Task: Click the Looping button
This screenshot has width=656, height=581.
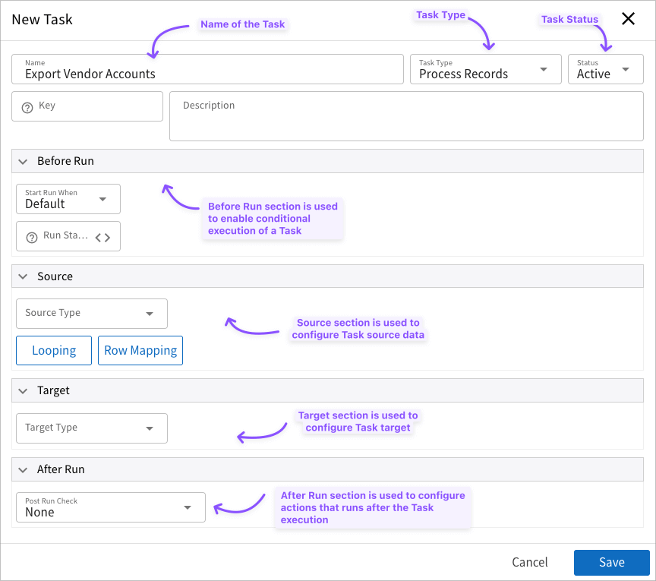Action: (54, 350)
